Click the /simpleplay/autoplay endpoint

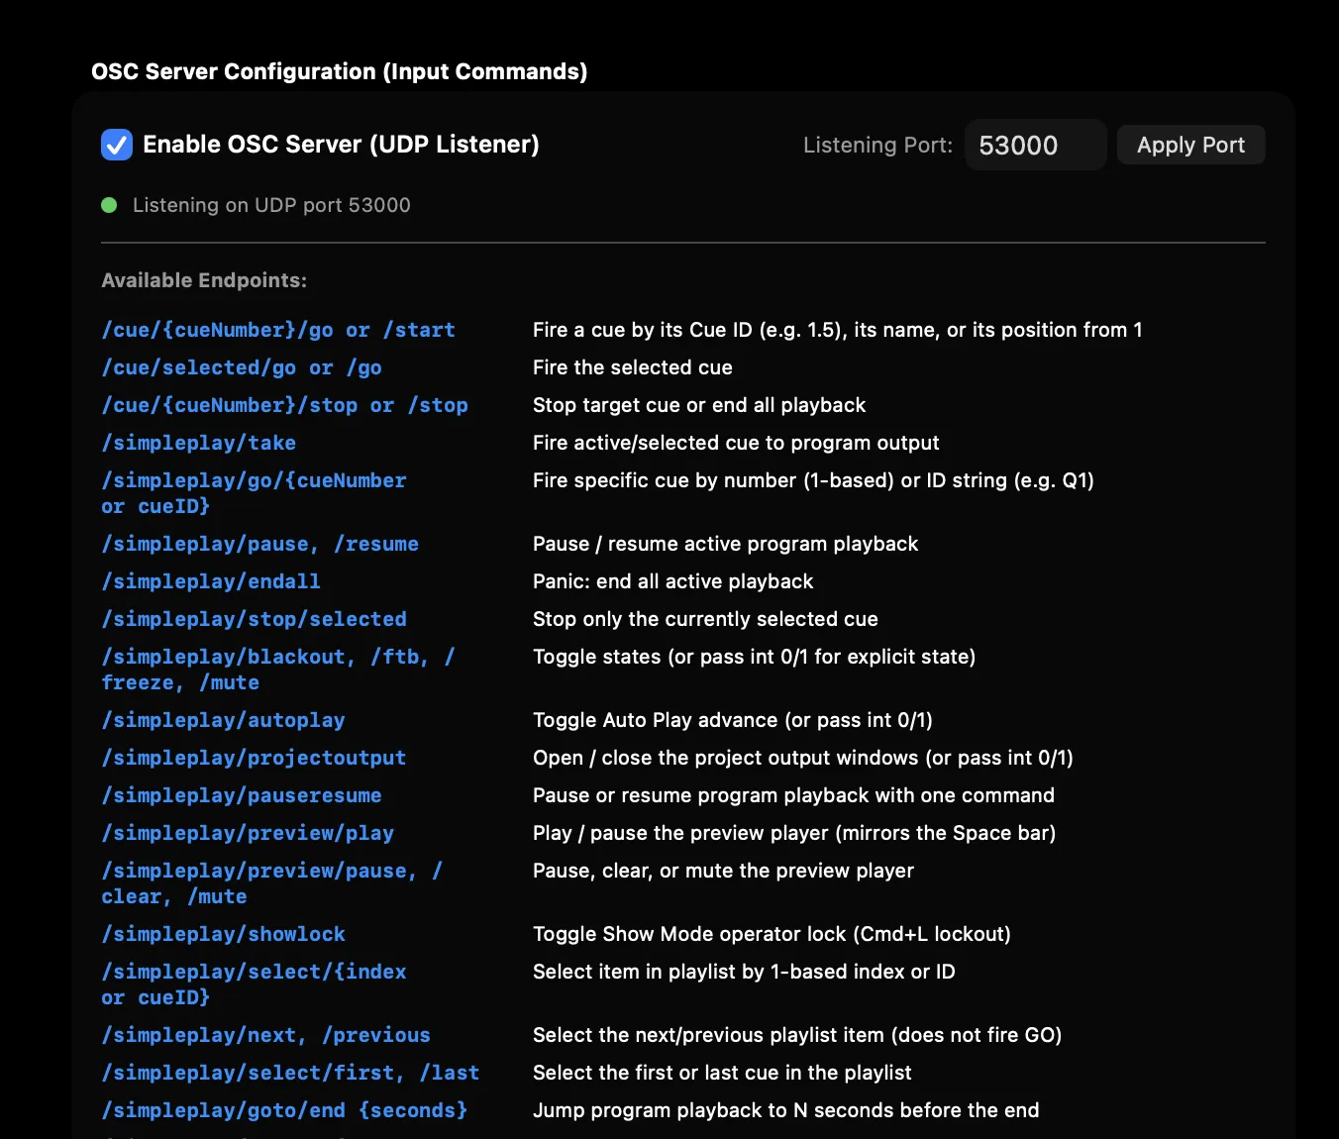(223, 720)
